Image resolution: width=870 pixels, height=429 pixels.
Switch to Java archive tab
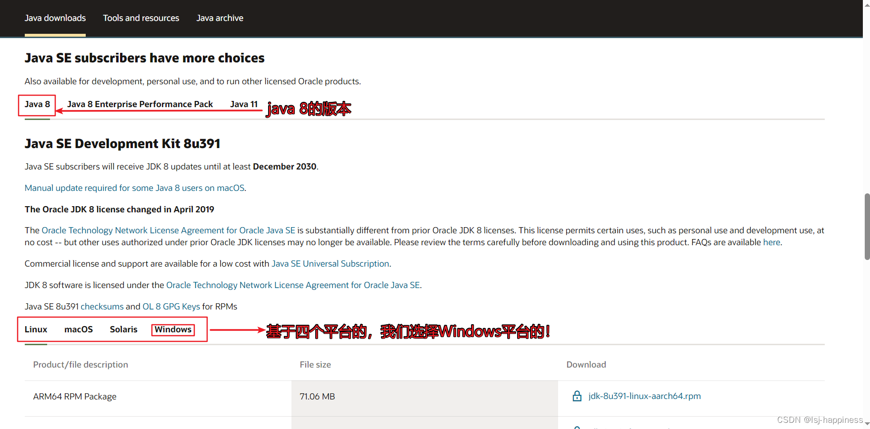tap(220, 18)
